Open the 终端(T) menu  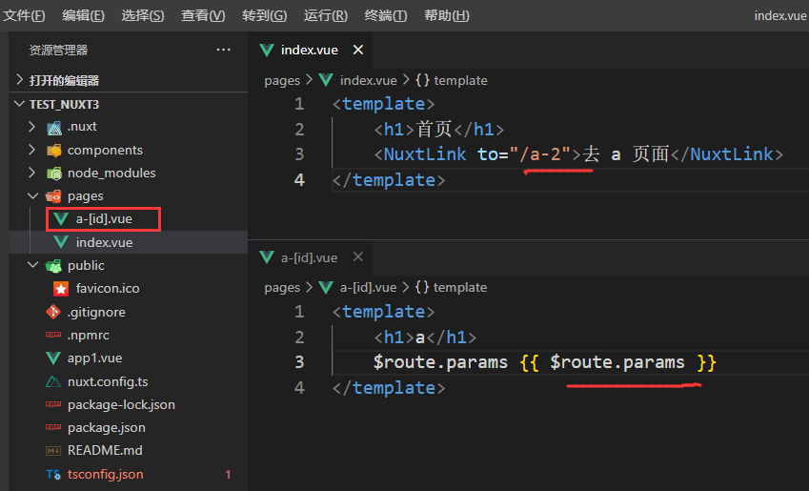point(385,15)
